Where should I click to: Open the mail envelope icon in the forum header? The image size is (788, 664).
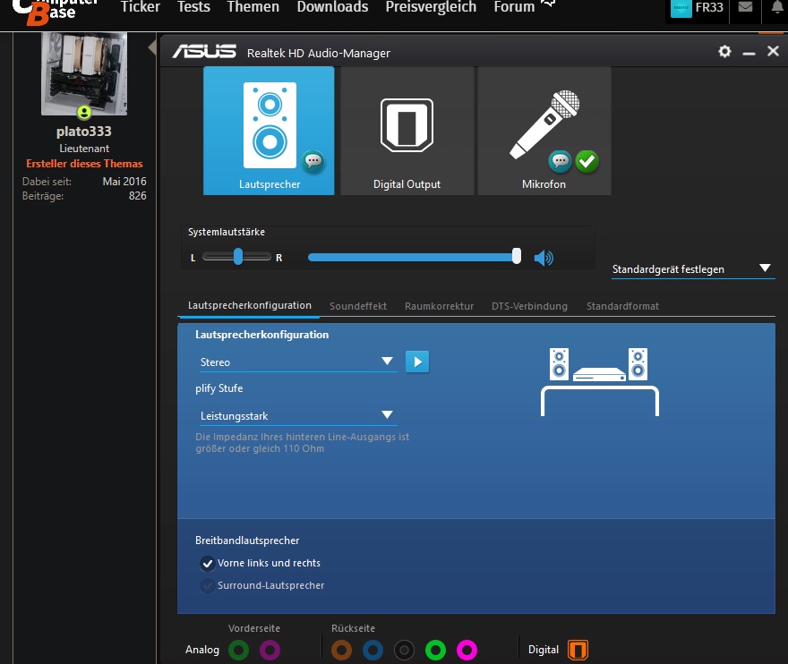tap(745, 7)
